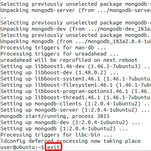The image size is (151, 151).
Task: Click 'ureadahead will be reprofiled' message
Action: coord(69,60)
